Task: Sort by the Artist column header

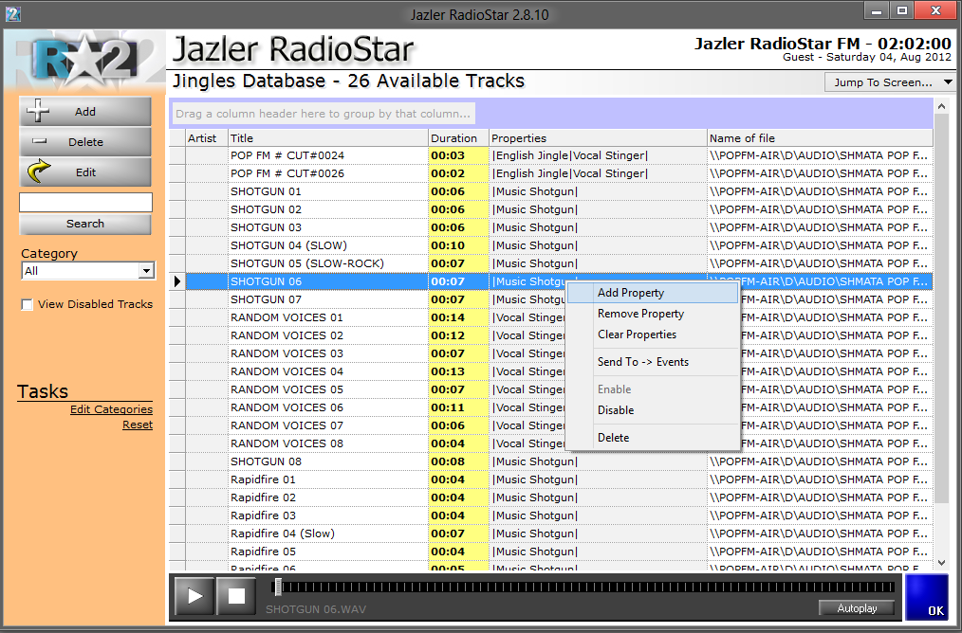Action: pos(207,137)
